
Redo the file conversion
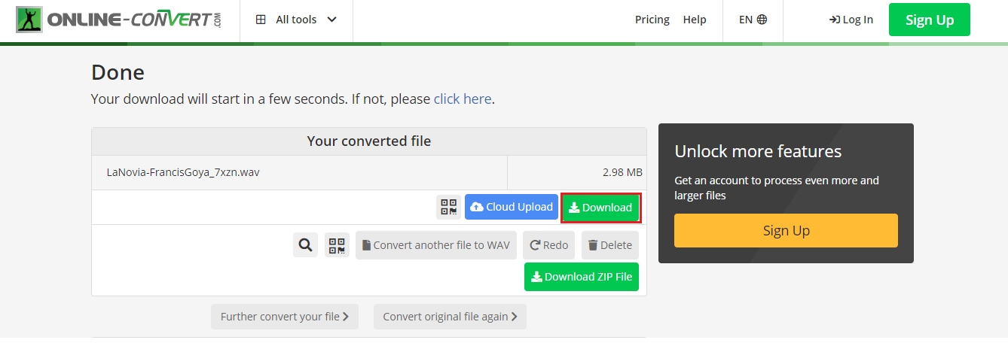(548, 245)
